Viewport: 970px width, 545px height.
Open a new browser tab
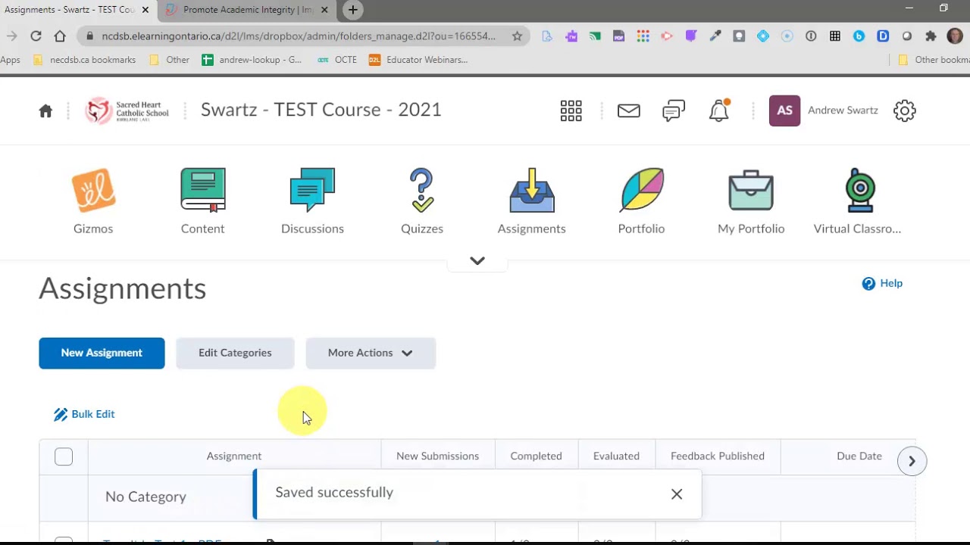coord(352,10)
